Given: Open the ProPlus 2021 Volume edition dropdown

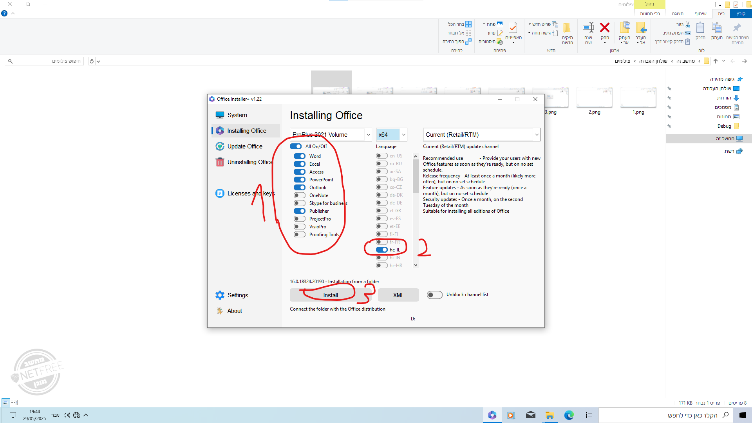Looking at the screenshot, I should (x=331, y=135).
